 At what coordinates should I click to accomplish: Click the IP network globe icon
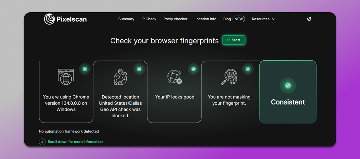175,77
